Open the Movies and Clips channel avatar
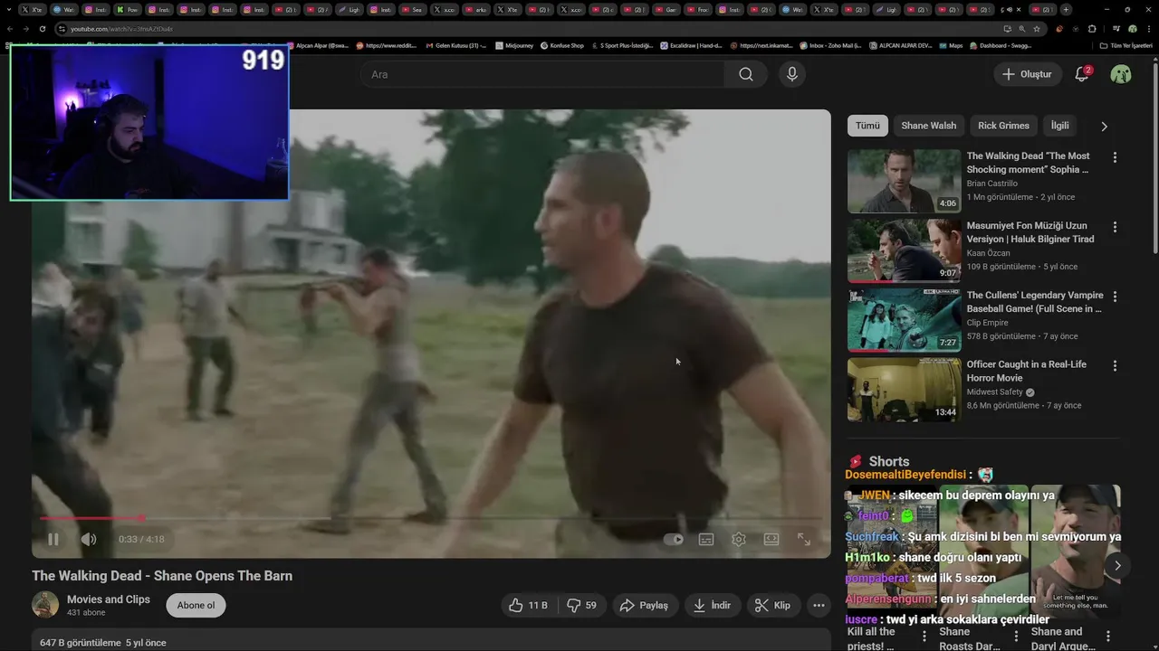 coord(45,605)
